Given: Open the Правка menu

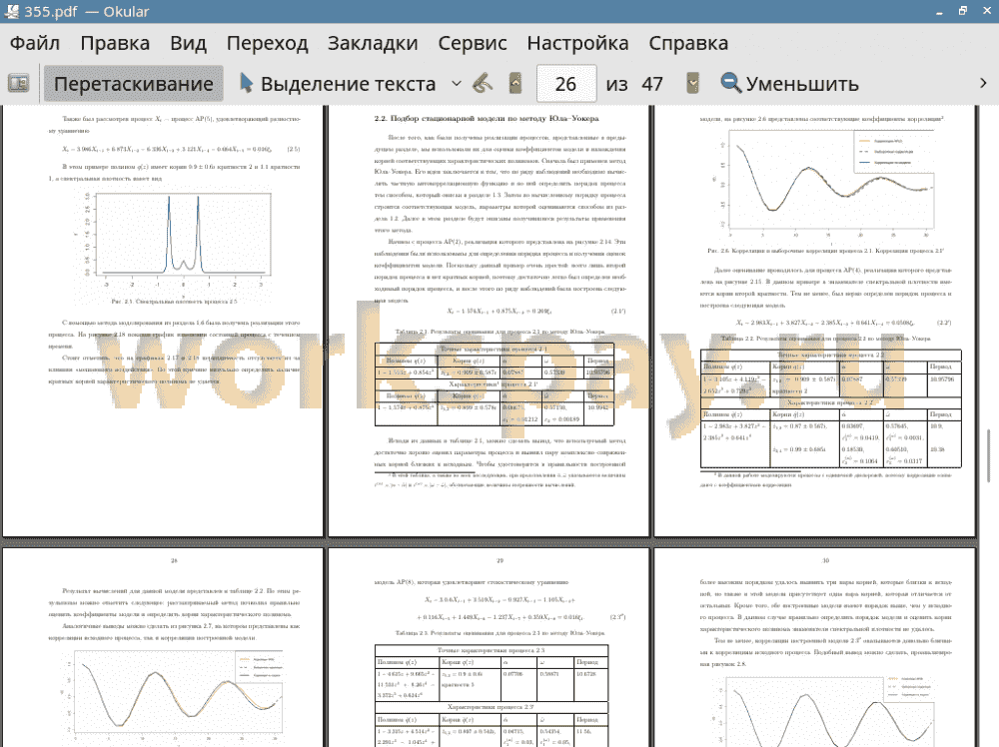Looking at the screenshot, I should (115, 43).
